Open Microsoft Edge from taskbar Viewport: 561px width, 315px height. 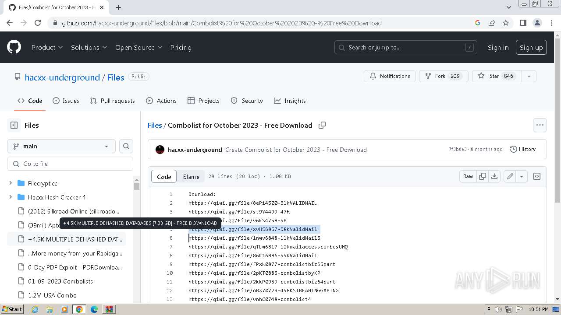[94, 309]
